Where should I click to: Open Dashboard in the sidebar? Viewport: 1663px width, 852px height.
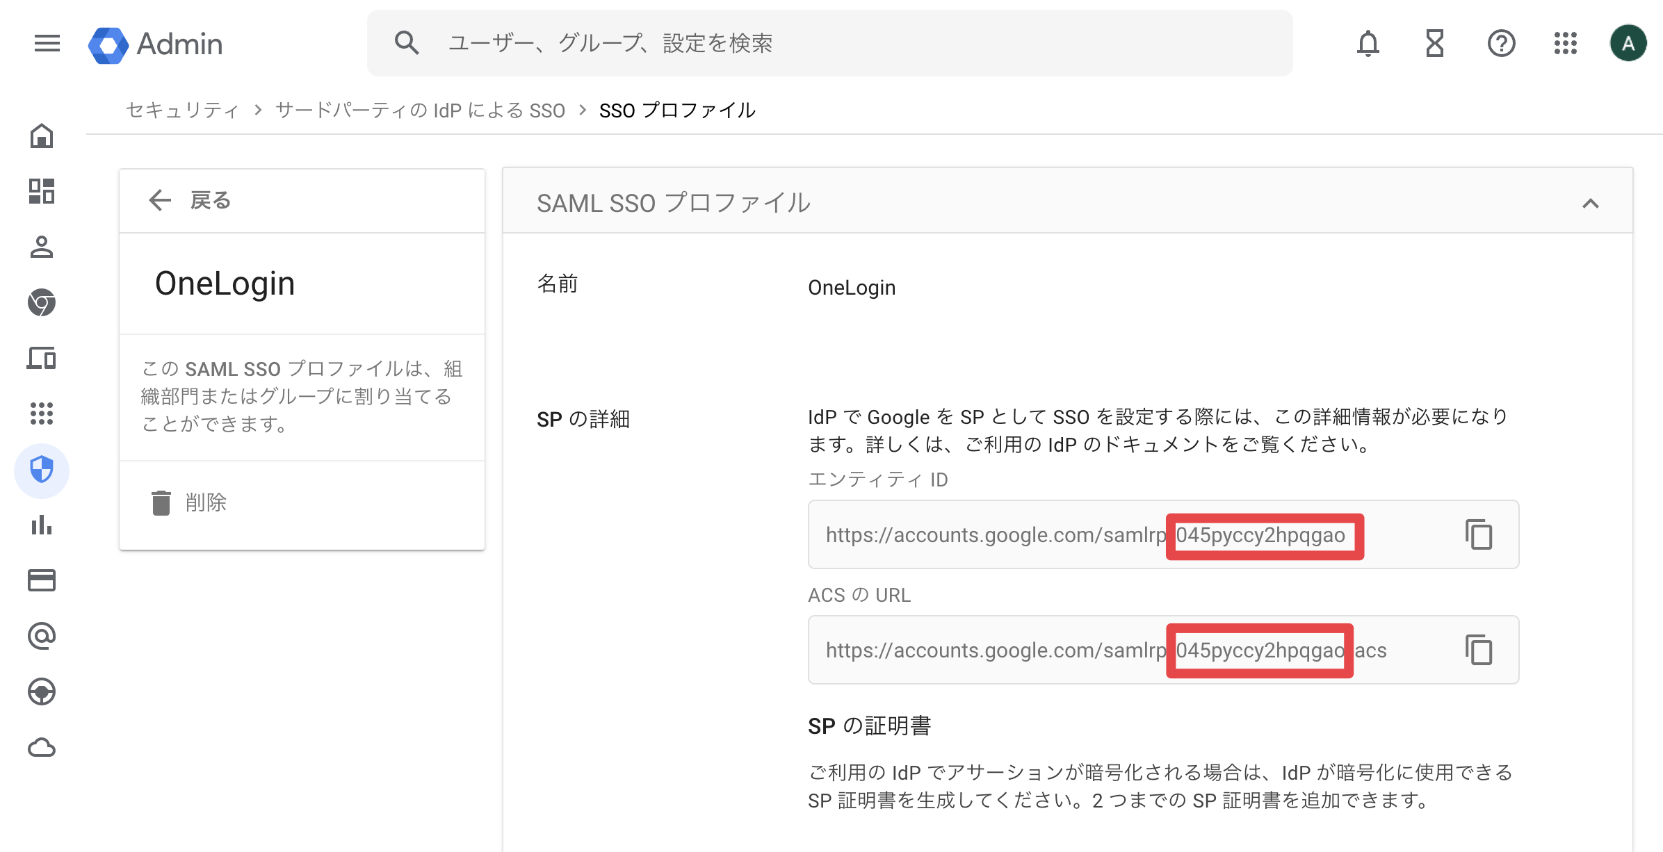tap(42, 191)
